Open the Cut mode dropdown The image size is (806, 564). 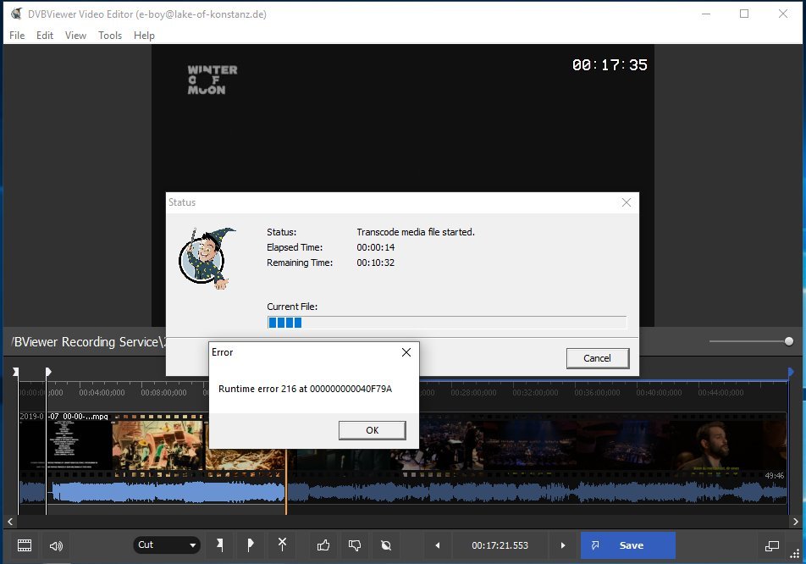coord(167,545)
